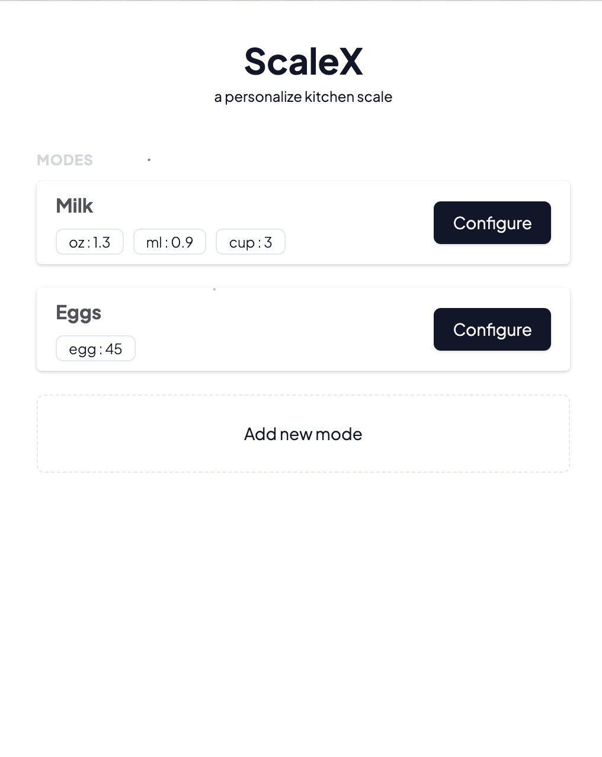Viewport: 602px width, 757px height.
Task: Click the MODES section label
Action: coord(65,160)
